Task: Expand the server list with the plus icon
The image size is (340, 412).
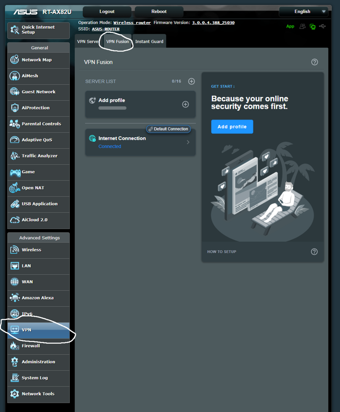Action: point(191,81)
